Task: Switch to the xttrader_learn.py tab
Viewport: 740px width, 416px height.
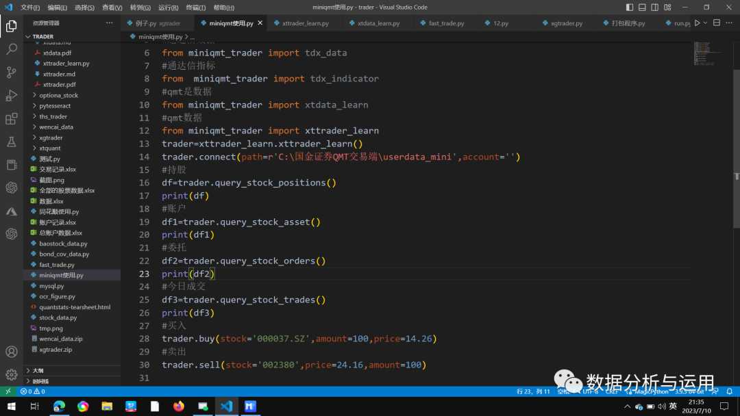Action: pos(305,23)
